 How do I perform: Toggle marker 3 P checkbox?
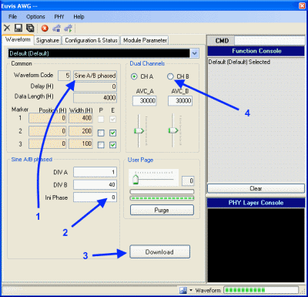click(x=101, y=145)
